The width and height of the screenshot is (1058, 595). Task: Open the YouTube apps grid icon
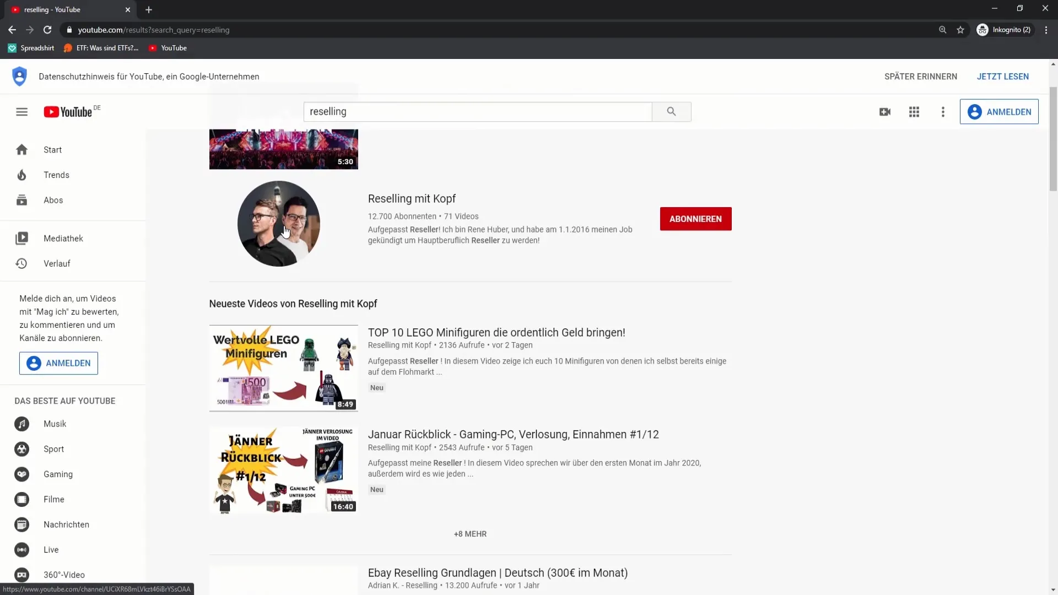point(914,112)
